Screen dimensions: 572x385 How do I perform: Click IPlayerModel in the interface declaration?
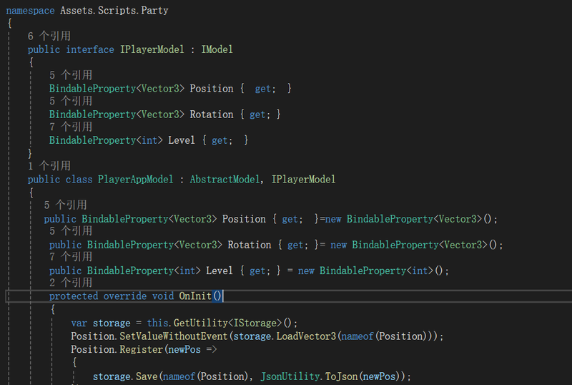(152, 49)
